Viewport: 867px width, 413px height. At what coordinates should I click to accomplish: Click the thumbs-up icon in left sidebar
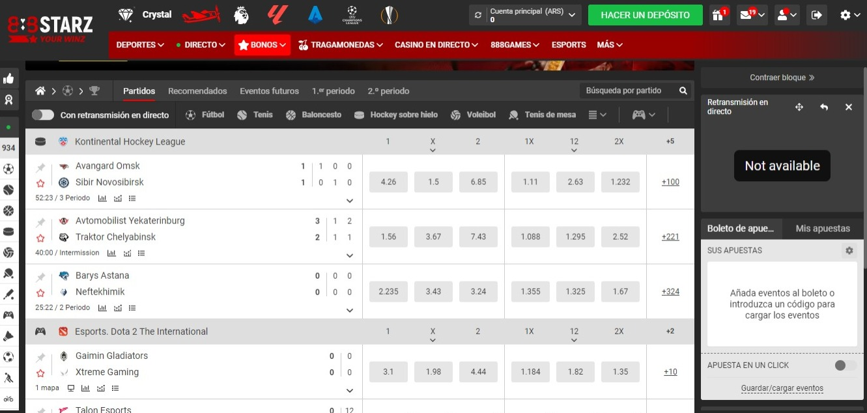click(x=8, y=79)
